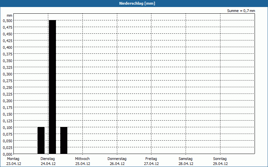Click the 0,075 y-axis value
The height and width of the screenshot is (167, 268).
[x=7, y=134]
